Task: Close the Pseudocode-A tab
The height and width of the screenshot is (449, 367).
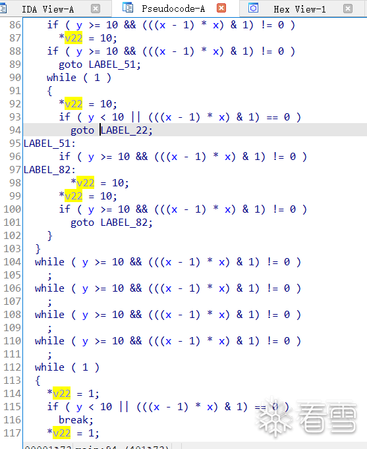Action: [221, 8]
